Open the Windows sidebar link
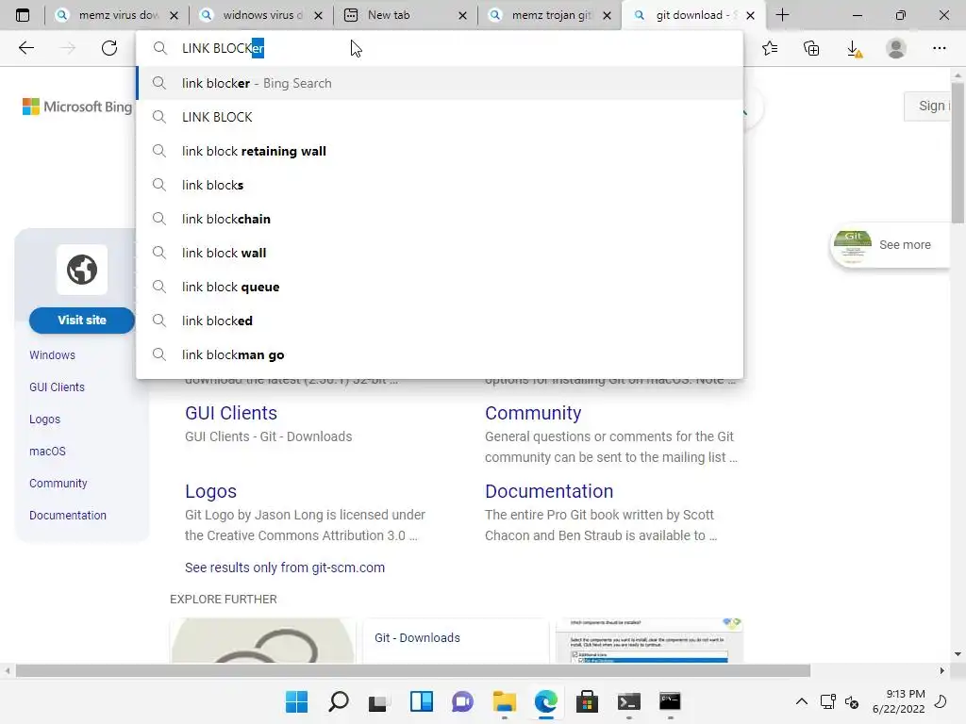The image size is (966, 724). click(x=53, y=355)
